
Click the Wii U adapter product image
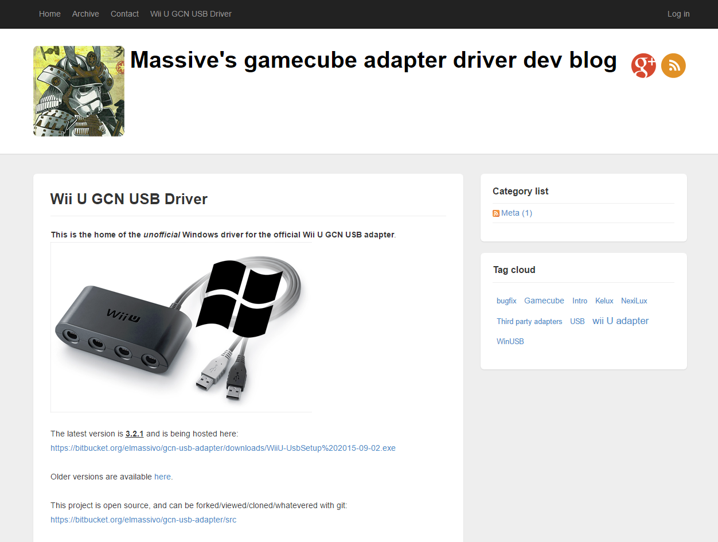click(181, 327)
